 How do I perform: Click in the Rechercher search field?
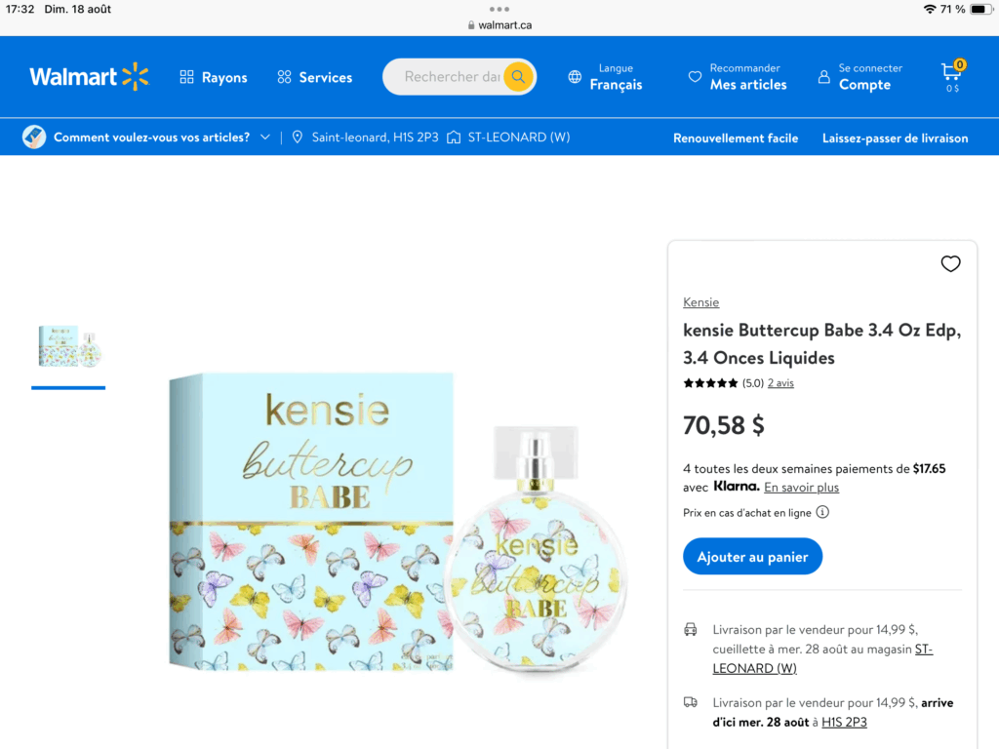click(451, 77)
